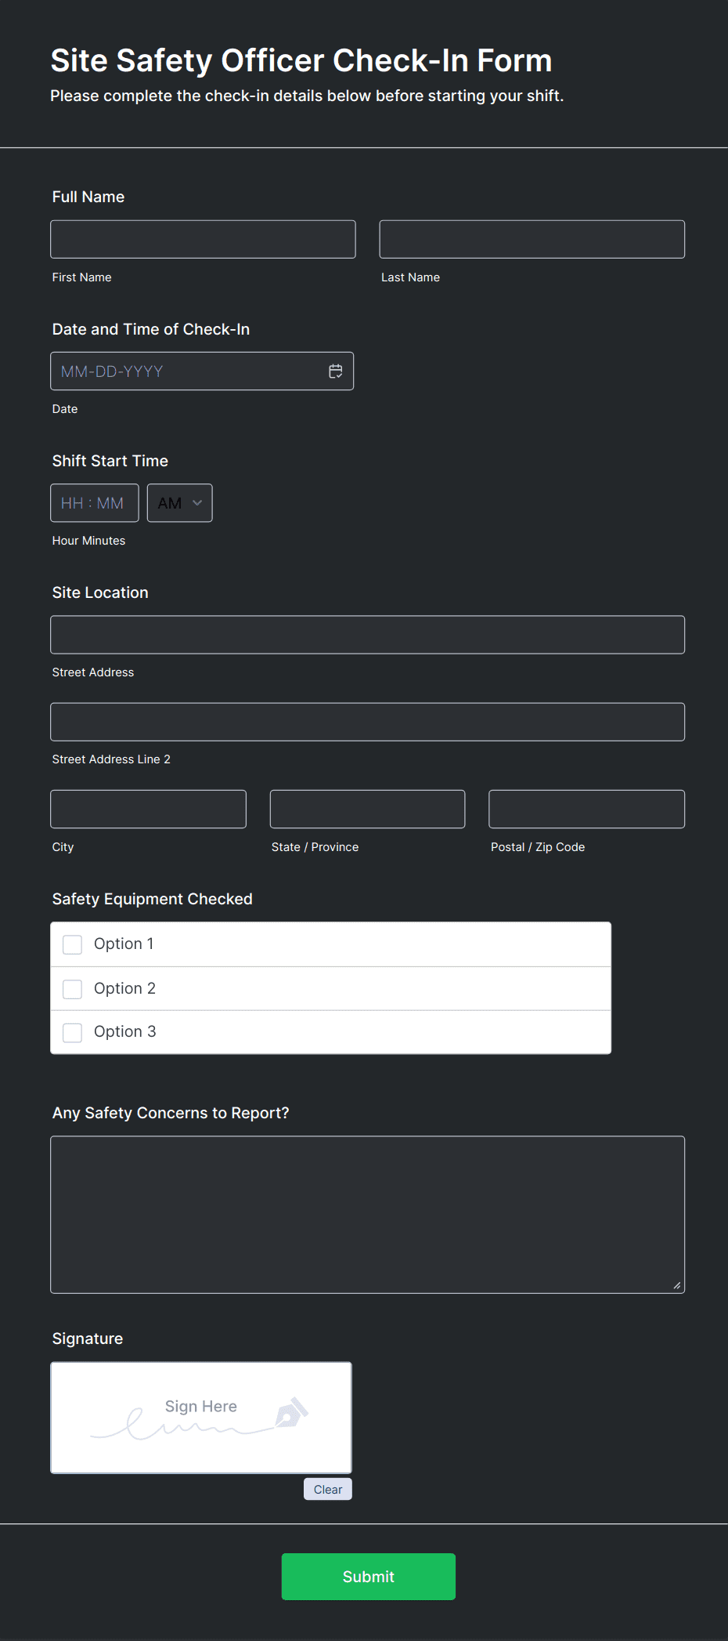
Task: Click the pen icon in signature box
Action: pyautogui.click(x=291, y=1412)
